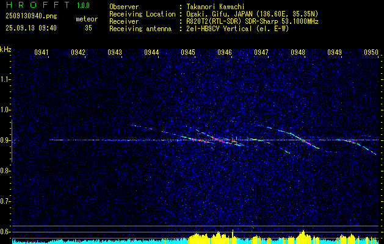The image size is (384, 244).
Task: Click the red meteor echo near 0949
Action: coord(346,140)
